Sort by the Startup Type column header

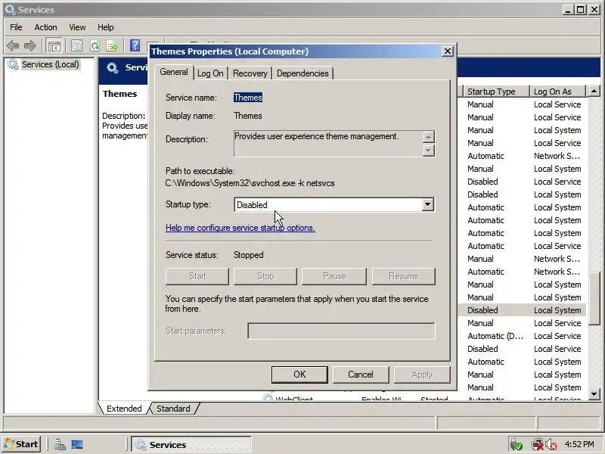pos(496,92)
